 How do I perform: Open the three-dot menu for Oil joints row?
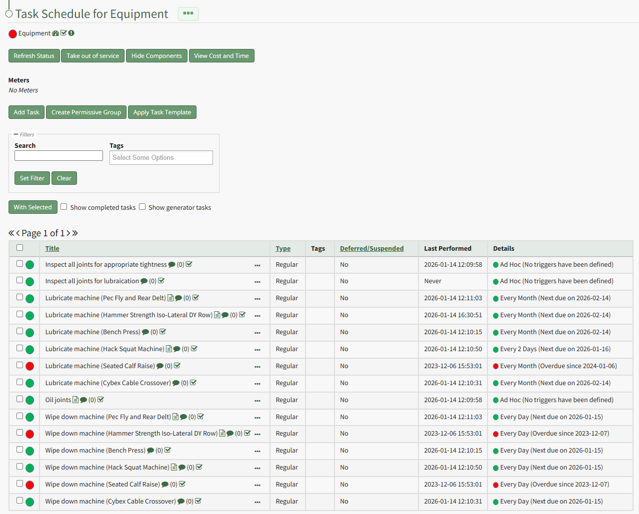point(257,401)
